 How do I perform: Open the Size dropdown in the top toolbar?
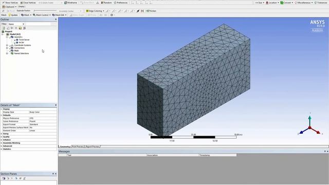click(260, 3)
